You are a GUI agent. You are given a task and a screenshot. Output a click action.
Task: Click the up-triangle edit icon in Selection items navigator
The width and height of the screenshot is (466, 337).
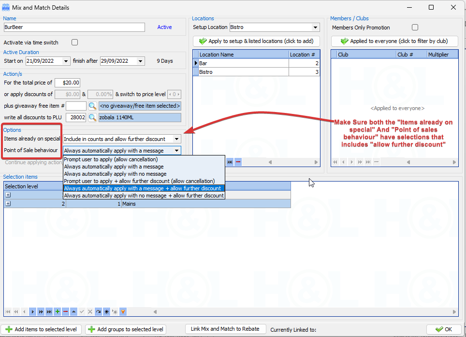point(73,312)
